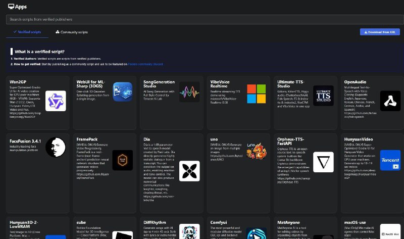Image resolution: width=404 pixels, height=239 pixels.
Task: Click the Comfyui app icon
Action: (257, 233)
